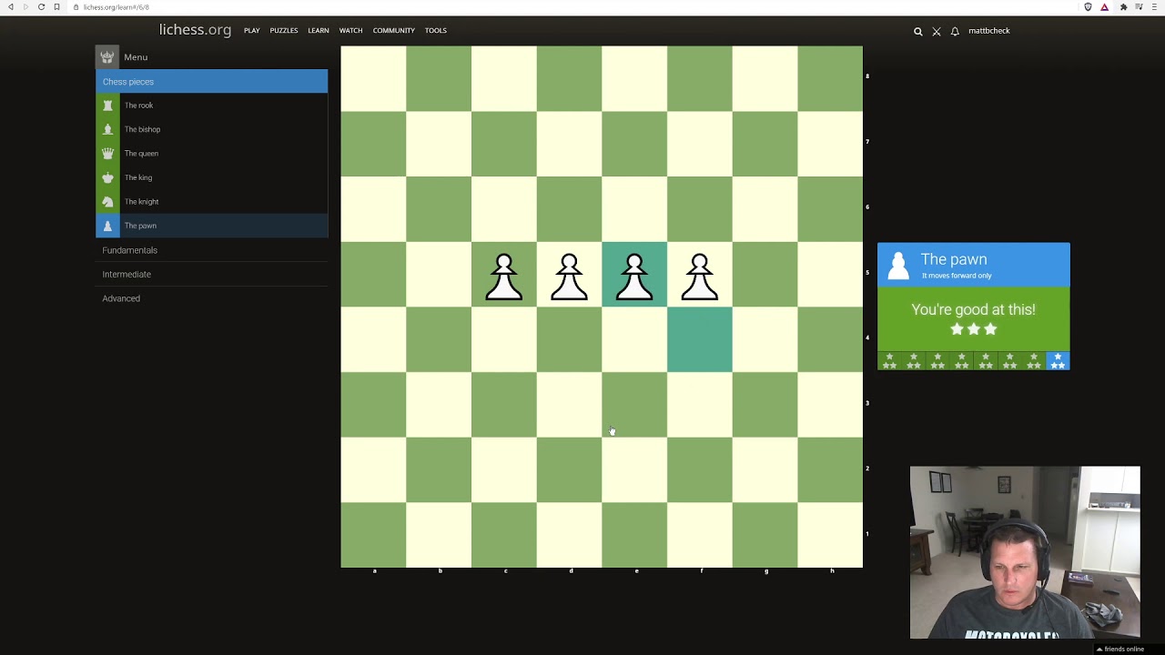Screen dimensions: 1165x655
Task: Reload the page with refresh icon
Action: tap(41, 7)
